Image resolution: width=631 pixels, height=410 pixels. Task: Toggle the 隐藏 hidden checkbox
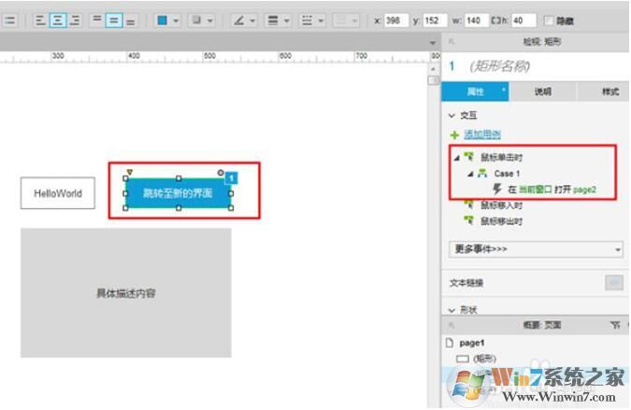549,21
